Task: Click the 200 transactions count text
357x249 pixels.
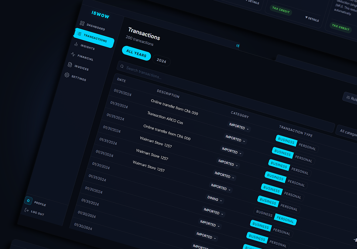Action: tap(140, 41)
